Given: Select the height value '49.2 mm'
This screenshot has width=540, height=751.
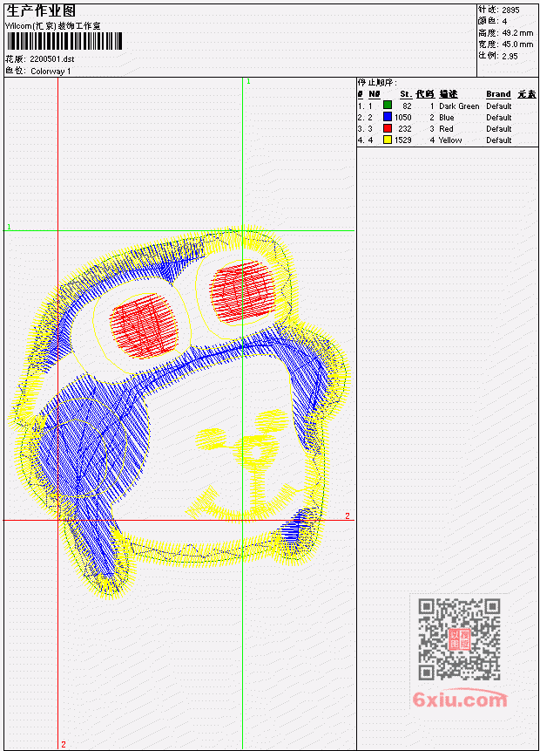Looking at the screenshot, I should [x=517, y=33].
